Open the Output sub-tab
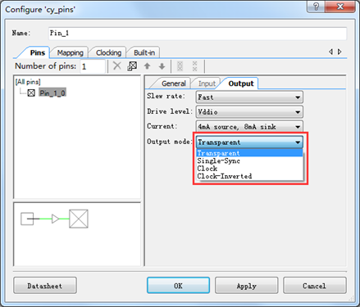 coord(241,84)
